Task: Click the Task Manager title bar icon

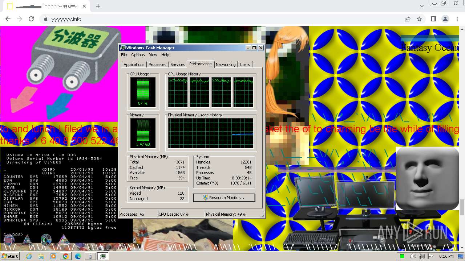Action: click(x=123, y=48)
